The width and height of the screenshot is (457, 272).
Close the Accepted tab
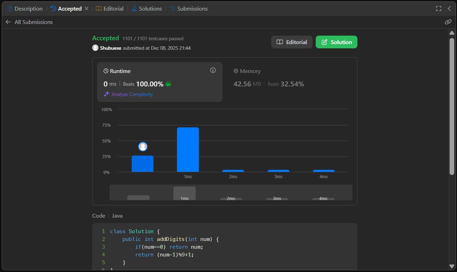click(x=86, y=8)
